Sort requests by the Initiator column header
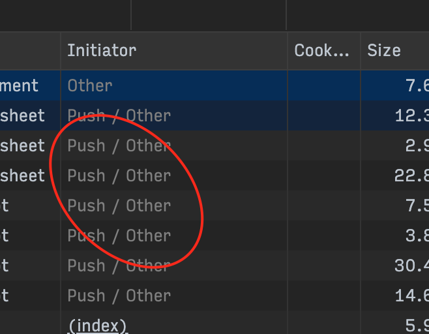This screenshot has width=429, height=334. (x=102, y=51)
